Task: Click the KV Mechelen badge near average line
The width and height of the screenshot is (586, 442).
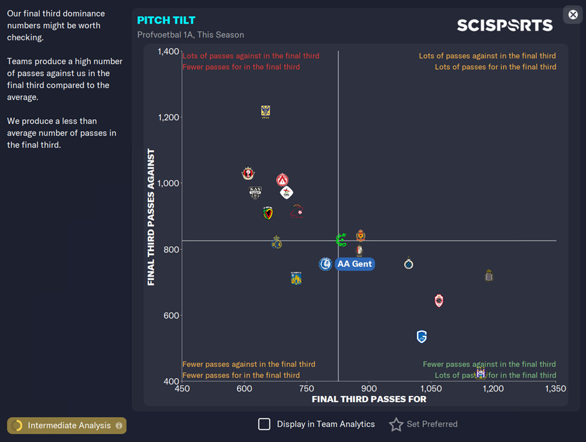Action: pos(360,236)
